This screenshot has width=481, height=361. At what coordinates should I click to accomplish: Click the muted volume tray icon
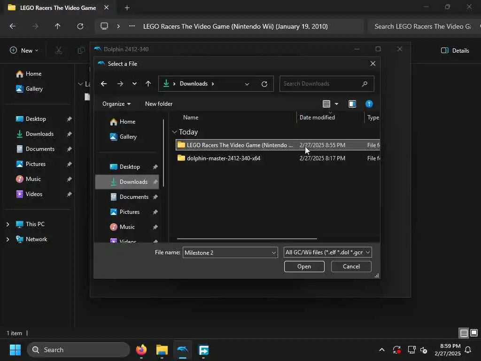[424, 350]
